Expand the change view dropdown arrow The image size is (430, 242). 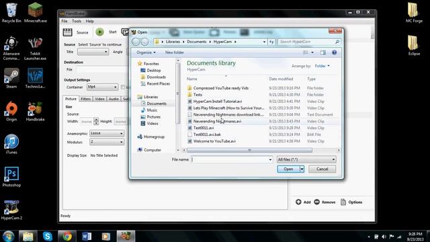coord(312,52)
